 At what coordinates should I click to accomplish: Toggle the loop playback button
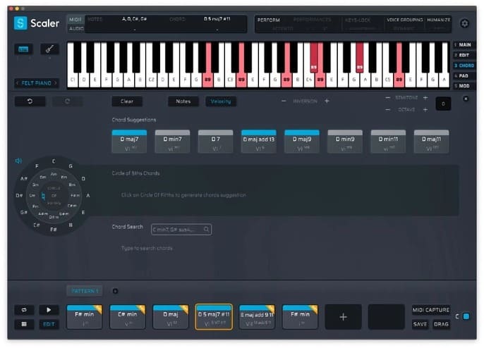point(25,310)
